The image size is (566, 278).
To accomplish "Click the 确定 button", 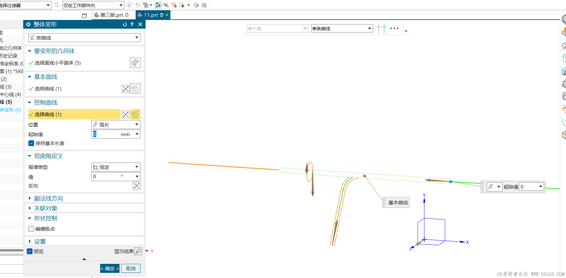I will [110, 268].
